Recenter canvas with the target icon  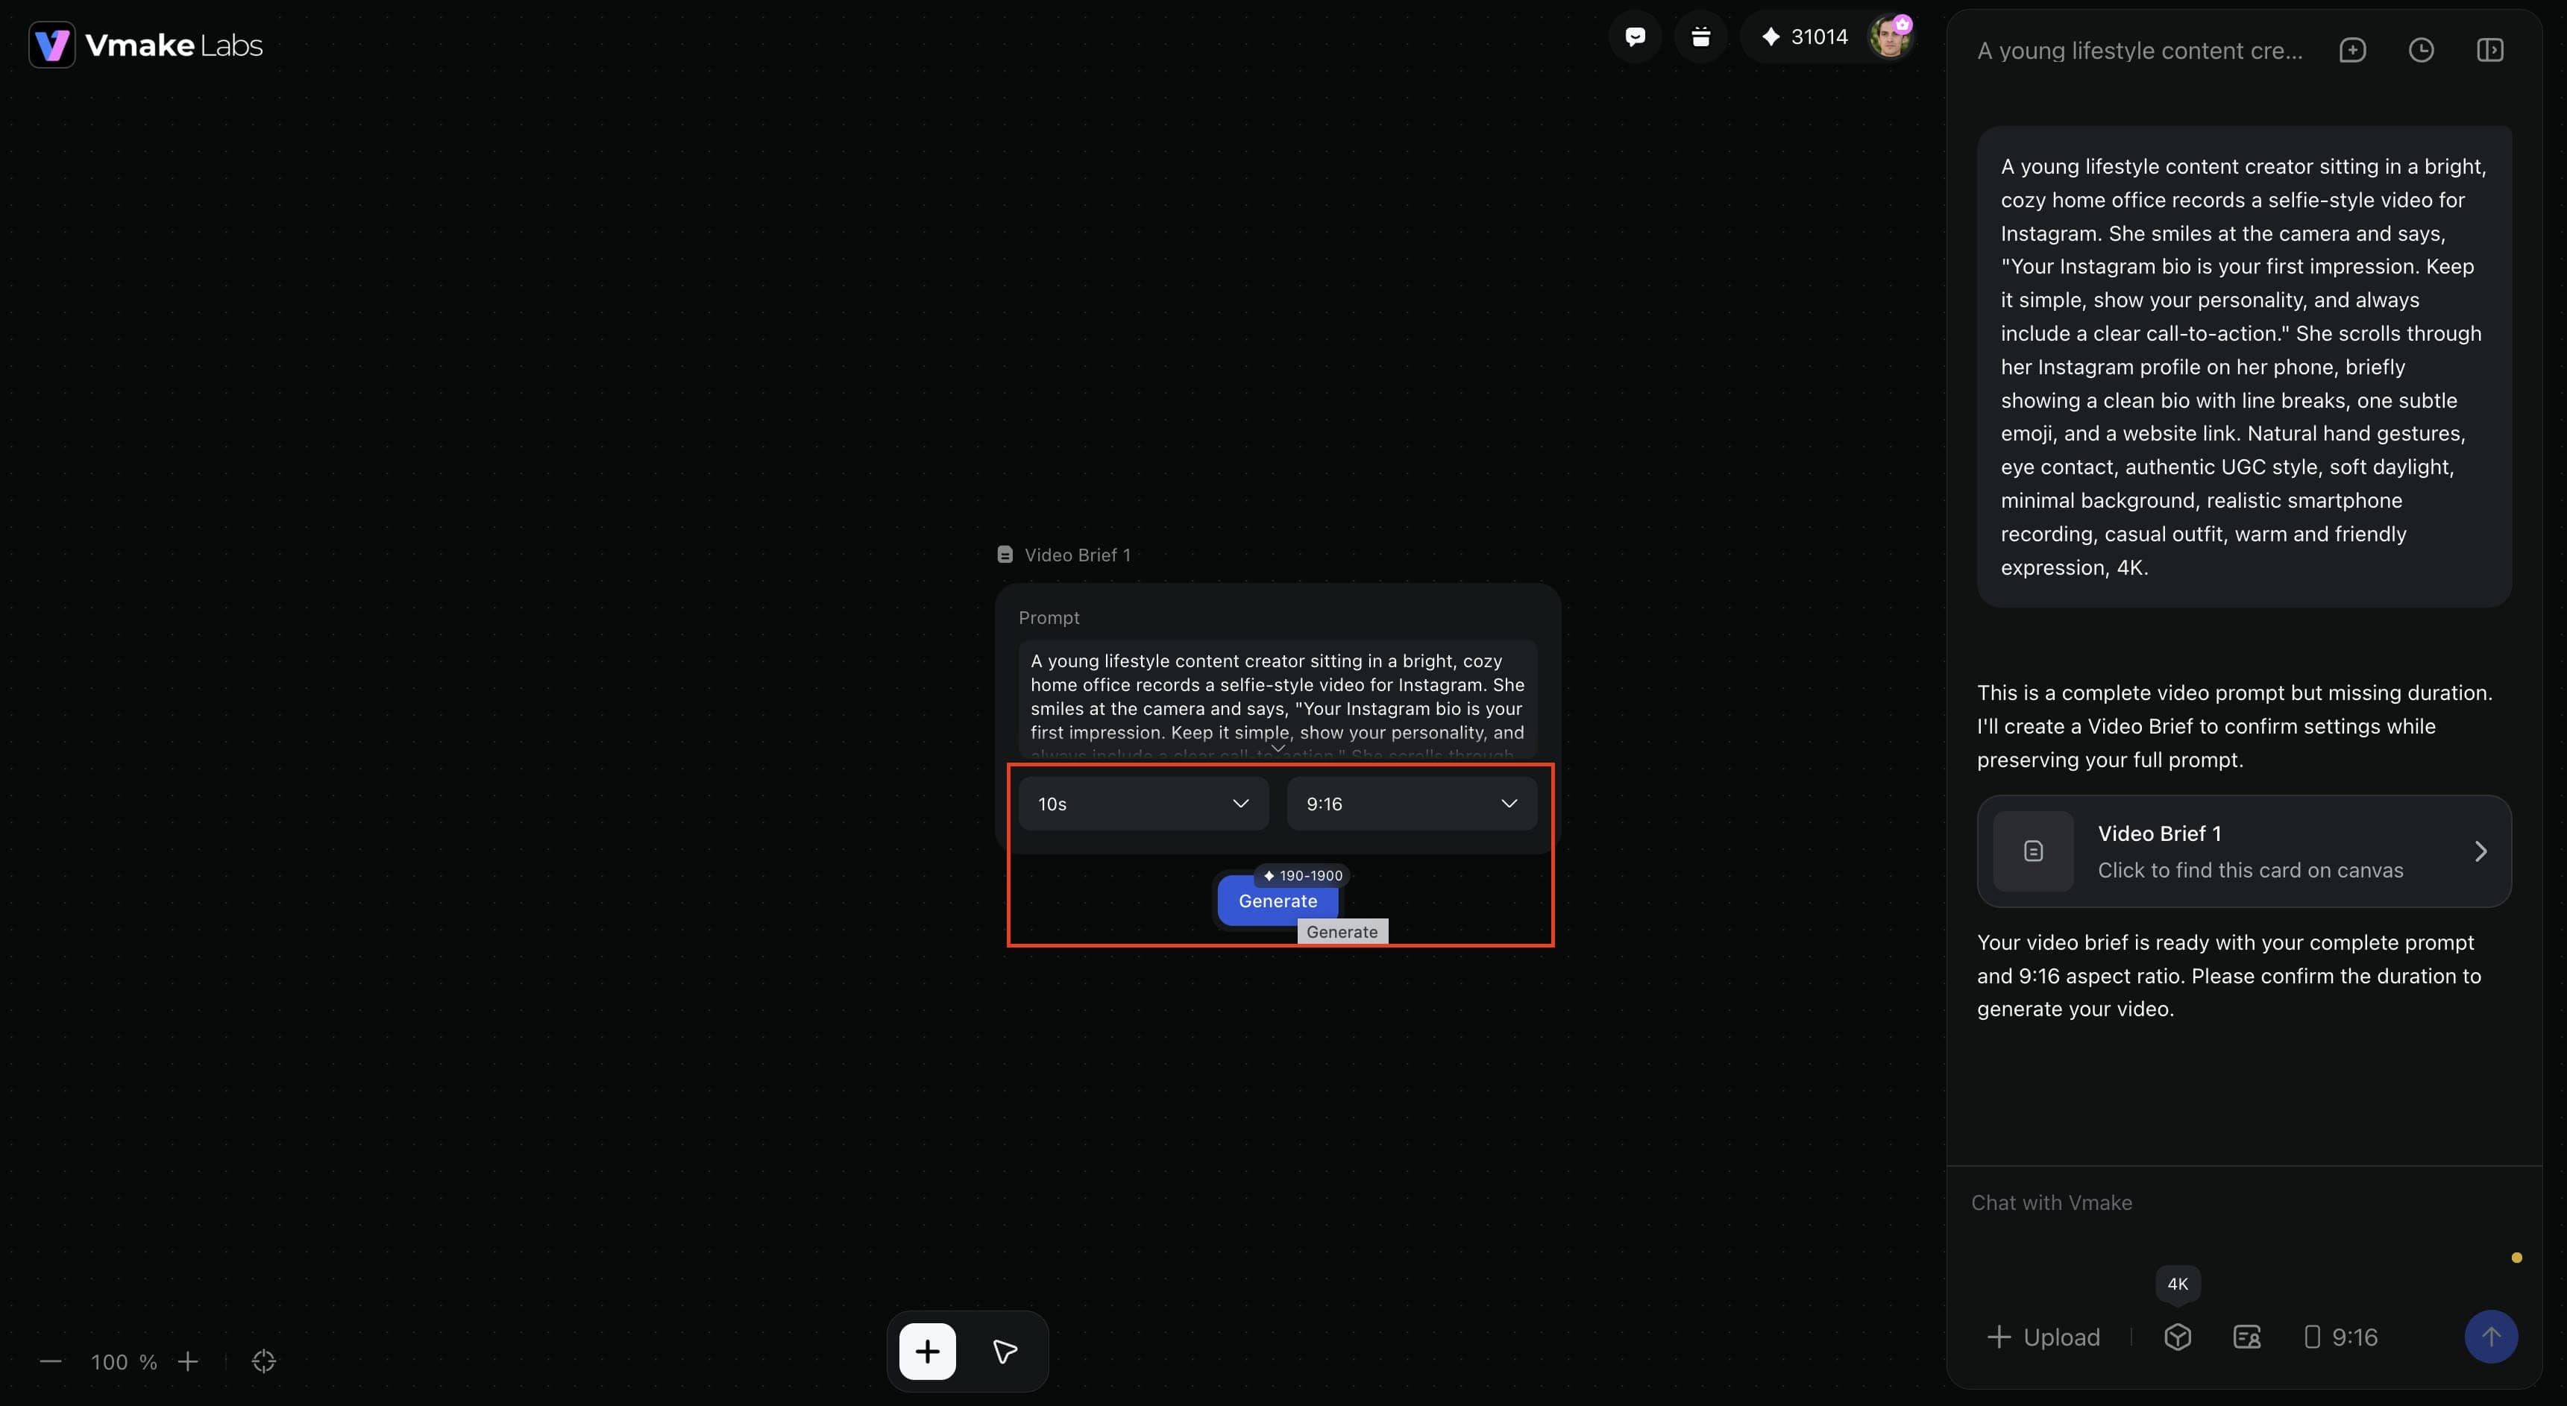pyautogui.click(x=263, y=1361)
